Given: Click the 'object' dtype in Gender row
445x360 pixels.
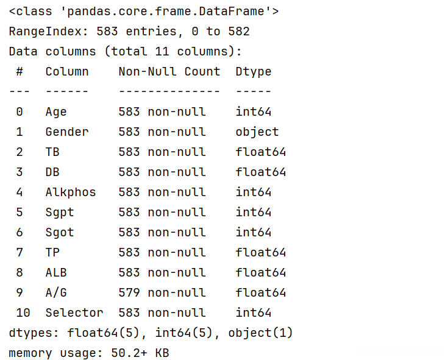Looking at the screenshot, I should [257, 132].
